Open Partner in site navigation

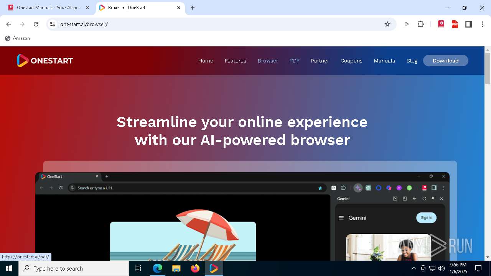320,61
